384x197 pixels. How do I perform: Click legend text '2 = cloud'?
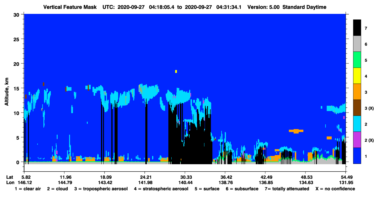click(58, 189)
